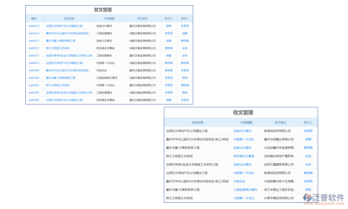
Task: Sort by the 编号 column header
Action: click(34, 18)
